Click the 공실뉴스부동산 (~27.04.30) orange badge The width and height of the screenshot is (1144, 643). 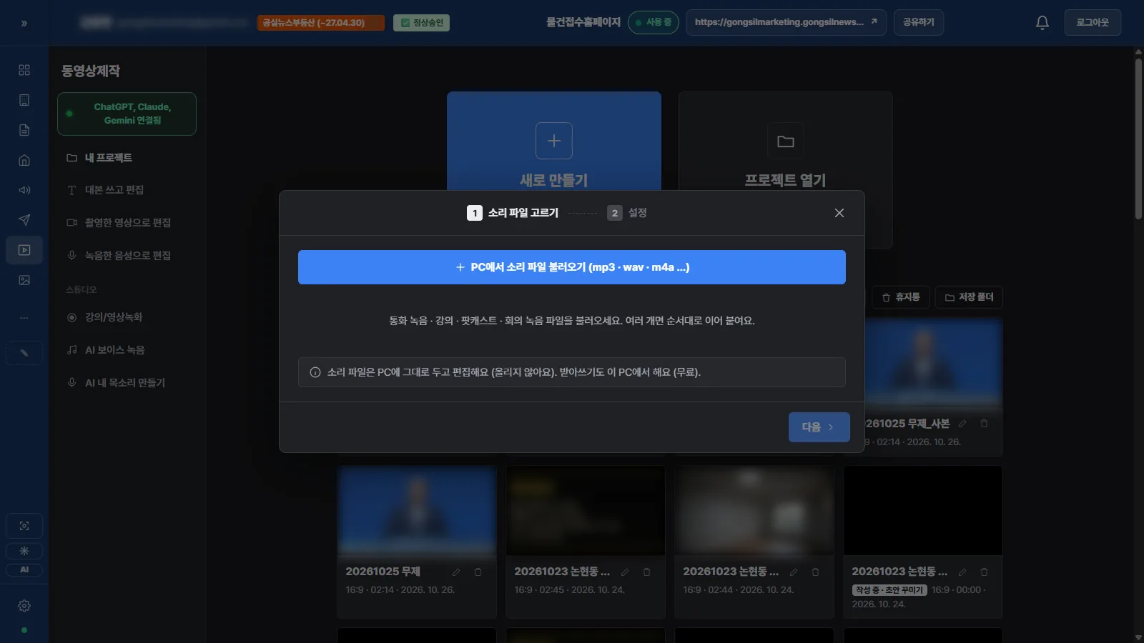tap(321, 23)
